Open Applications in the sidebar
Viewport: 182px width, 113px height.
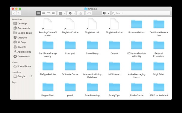pos(22,52)
